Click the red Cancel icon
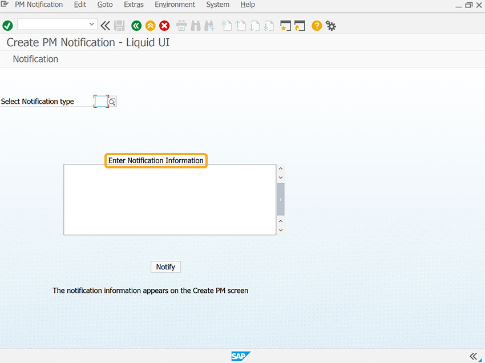Image resolution: width=485 pixels, height=363 pixels. (164, 26)
